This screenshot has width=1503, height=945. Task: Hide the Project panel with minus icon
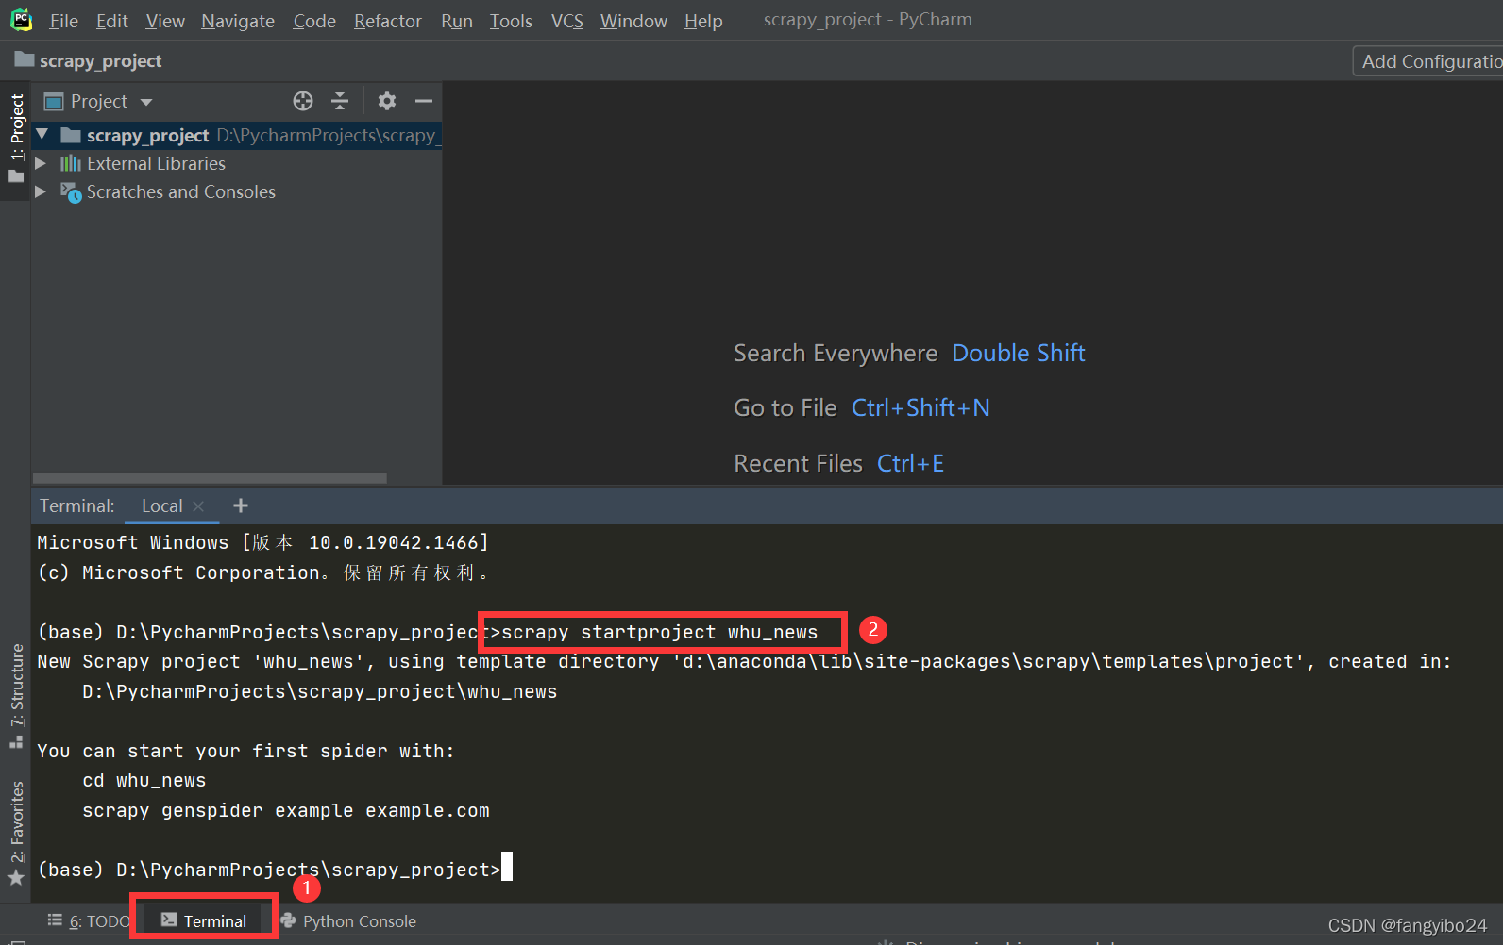[x=424, y=101]
